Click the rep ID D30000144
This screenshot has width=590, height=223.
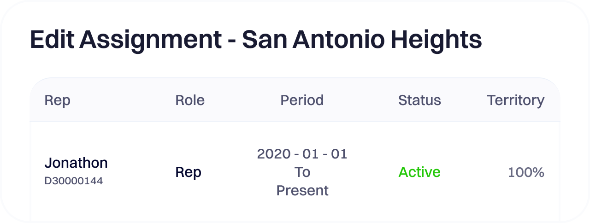pos(73,181)
